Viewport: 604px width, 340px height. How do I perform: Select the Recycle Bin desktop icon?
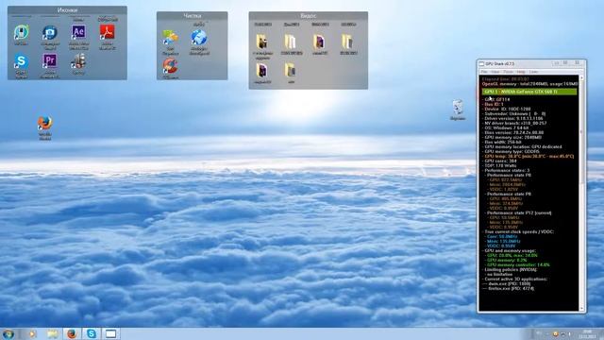click(458, 108)
